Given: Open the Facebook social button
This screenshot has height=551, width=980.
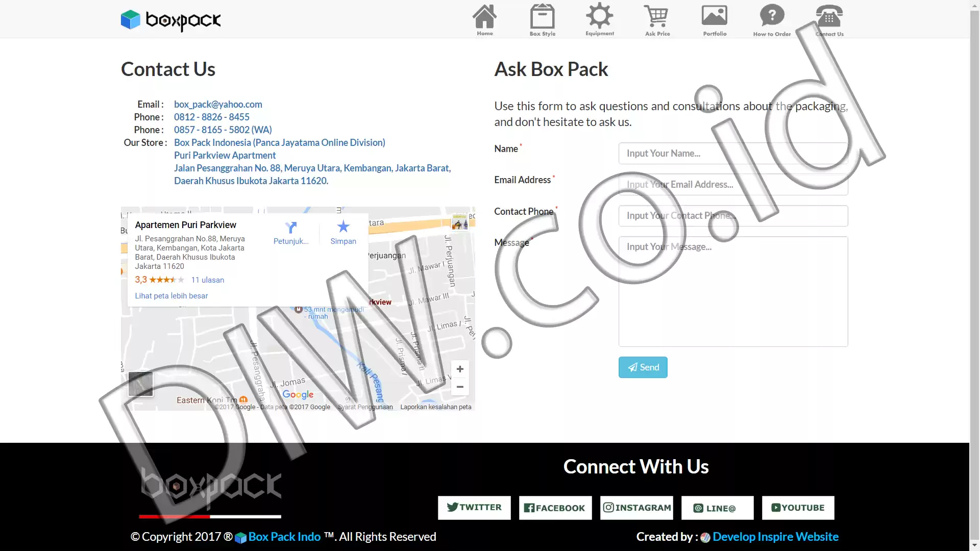Looking at the screenshot, I should click(555, 508).
